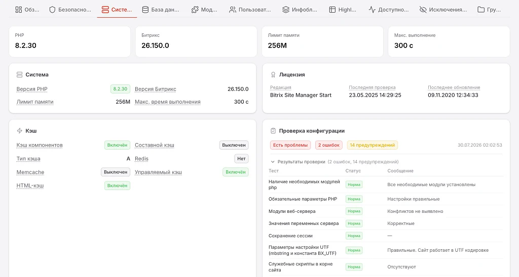Click the folder icon in the Гру... tab
Screen dimensions: 519x277
click(481, 10)
